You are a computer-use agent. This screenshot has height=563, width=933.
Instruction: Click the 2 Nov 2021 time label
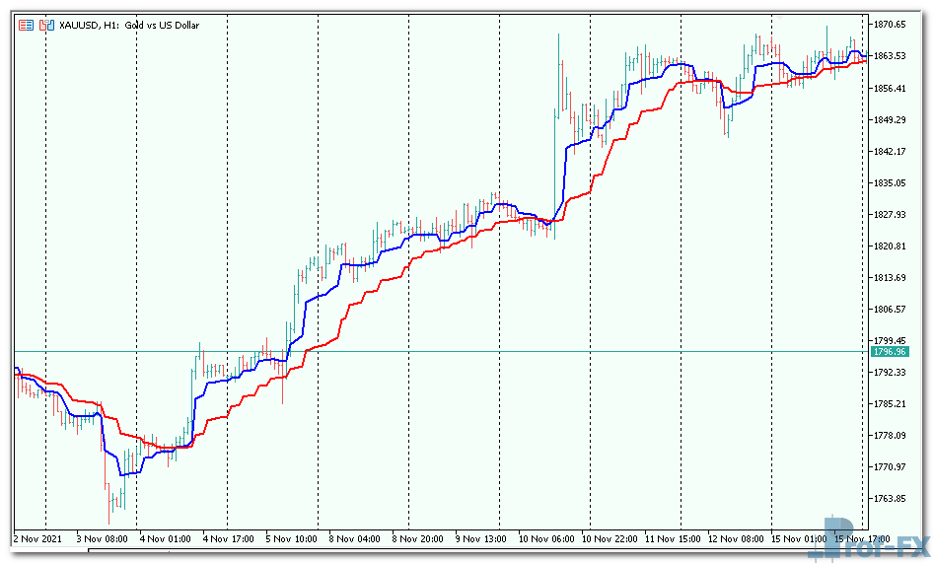(x=38, y=538)
